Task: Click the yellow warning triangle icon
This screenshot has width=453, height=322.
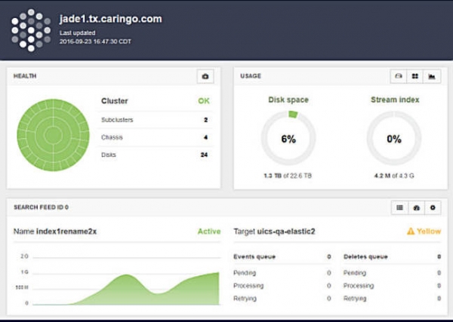Action: coord(412,232)
